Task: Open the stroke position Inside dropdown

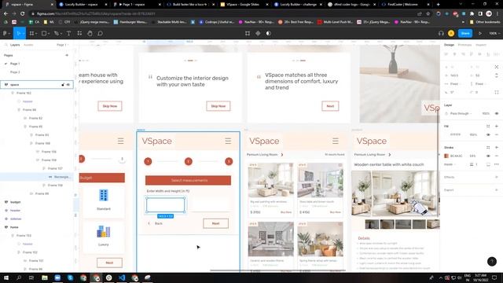Action: (x=450, y=164)
